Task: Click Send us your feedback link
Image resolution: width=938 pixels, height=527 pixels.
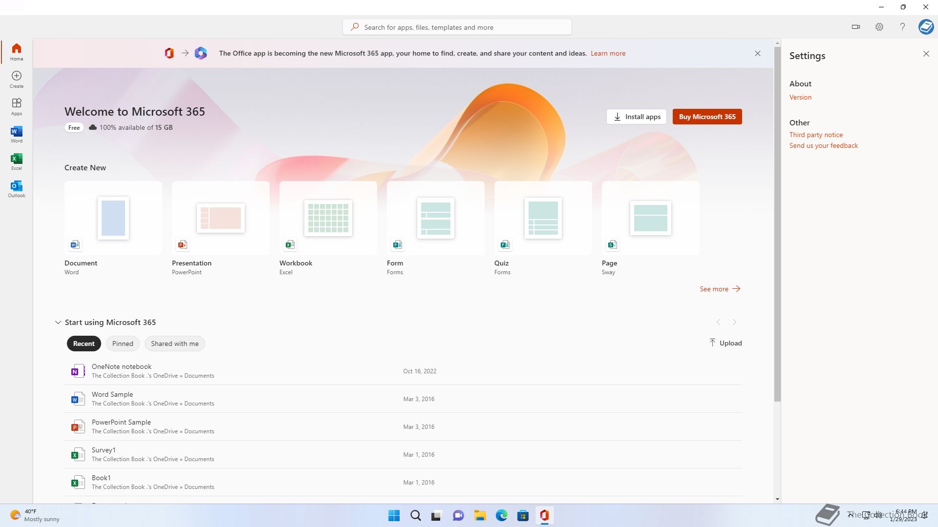Action: pyautogui.click(x=824, y=145)
